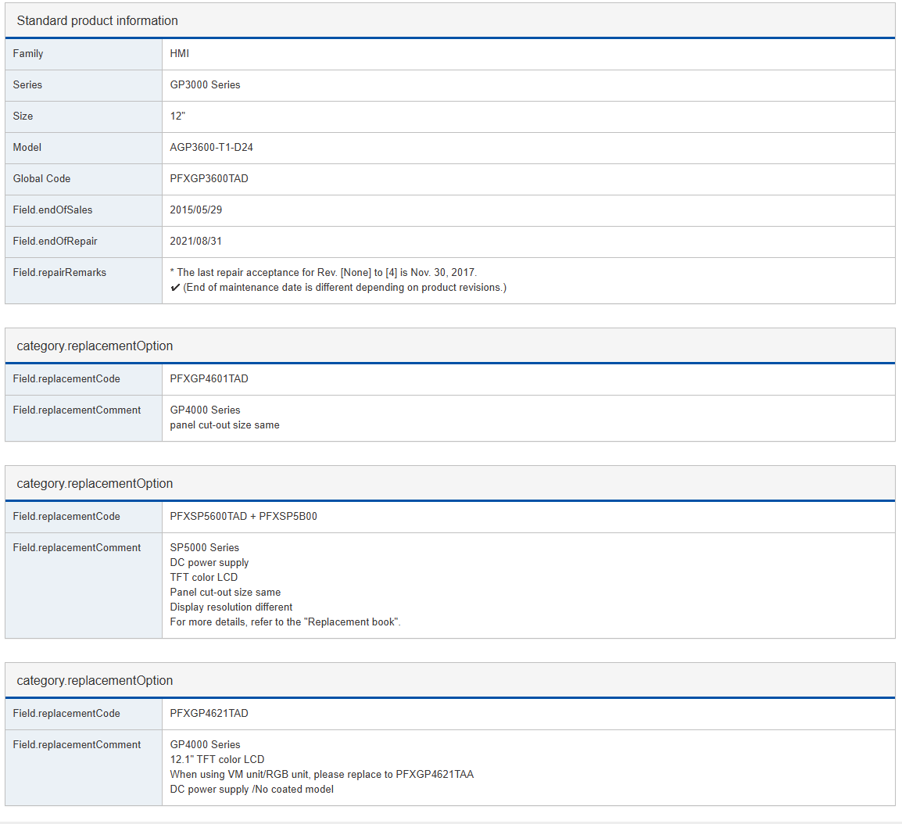The width and height of the screenshot is (902, 824).
Task: Click the "End of maintenance date" remark line
Action: (338, 287)
